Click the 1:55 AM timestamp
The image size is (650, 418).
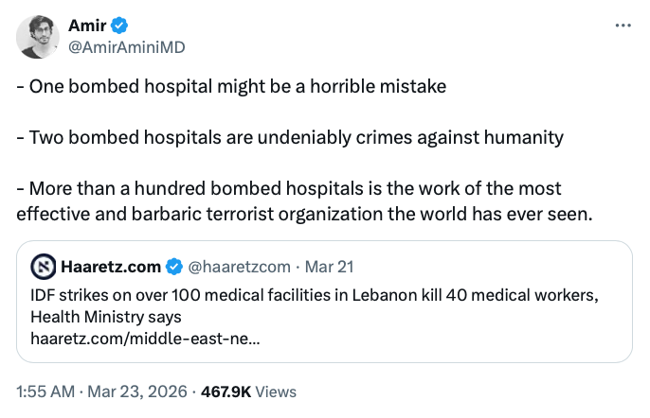click(x=45, y=391)
